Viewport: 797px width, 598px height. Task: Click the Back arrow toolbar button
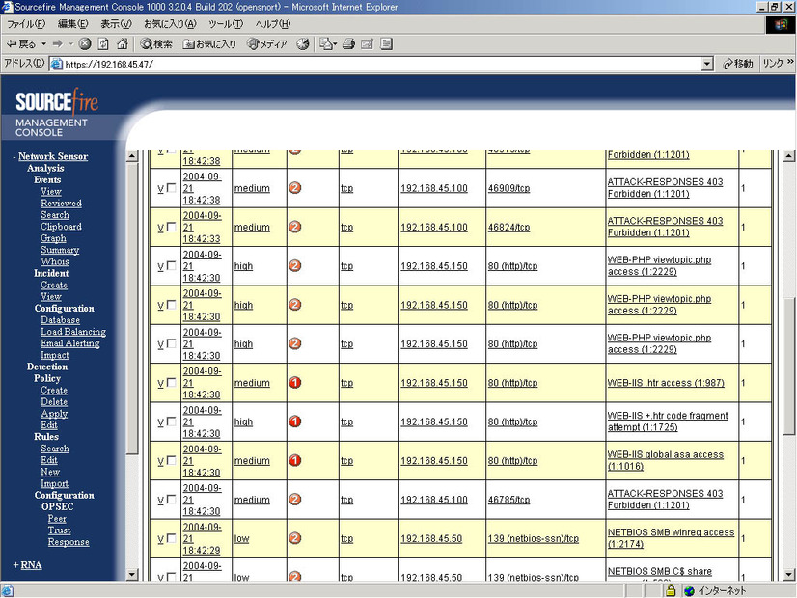[x=20, y=44]
